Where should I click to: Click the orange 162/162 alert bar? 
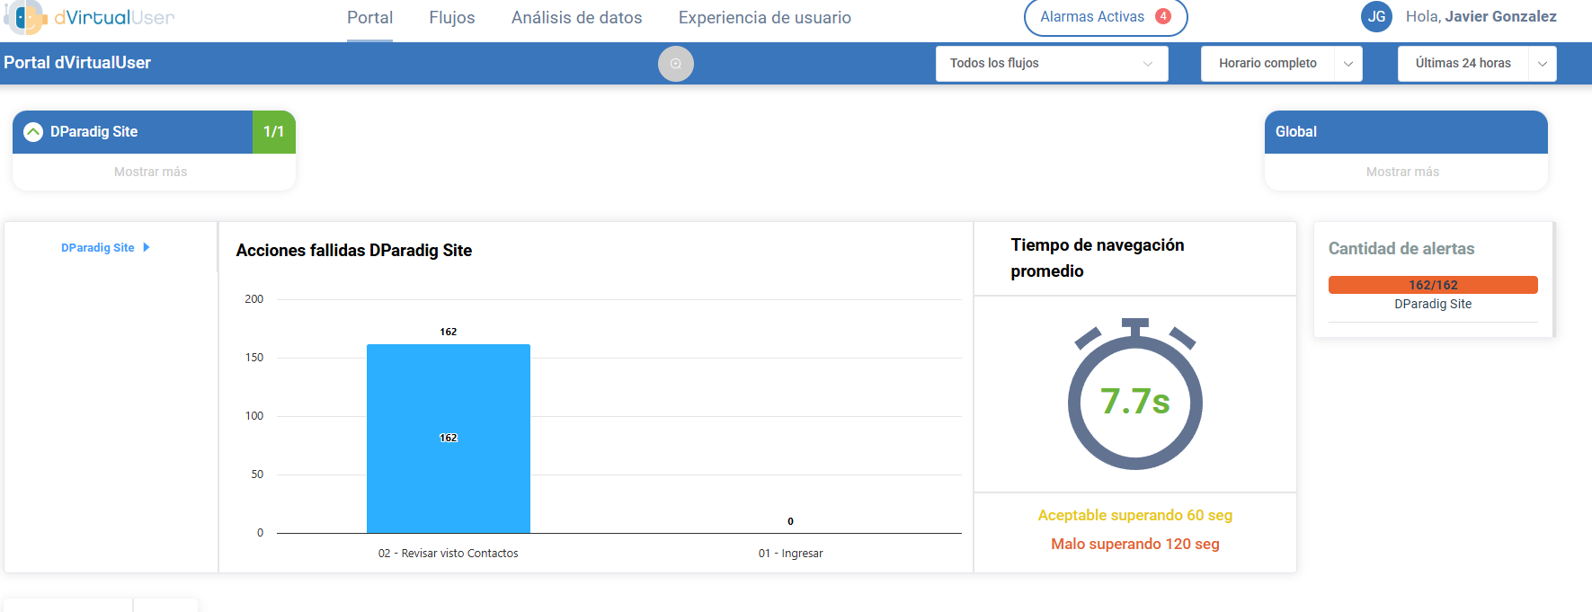pos(1433,285)
